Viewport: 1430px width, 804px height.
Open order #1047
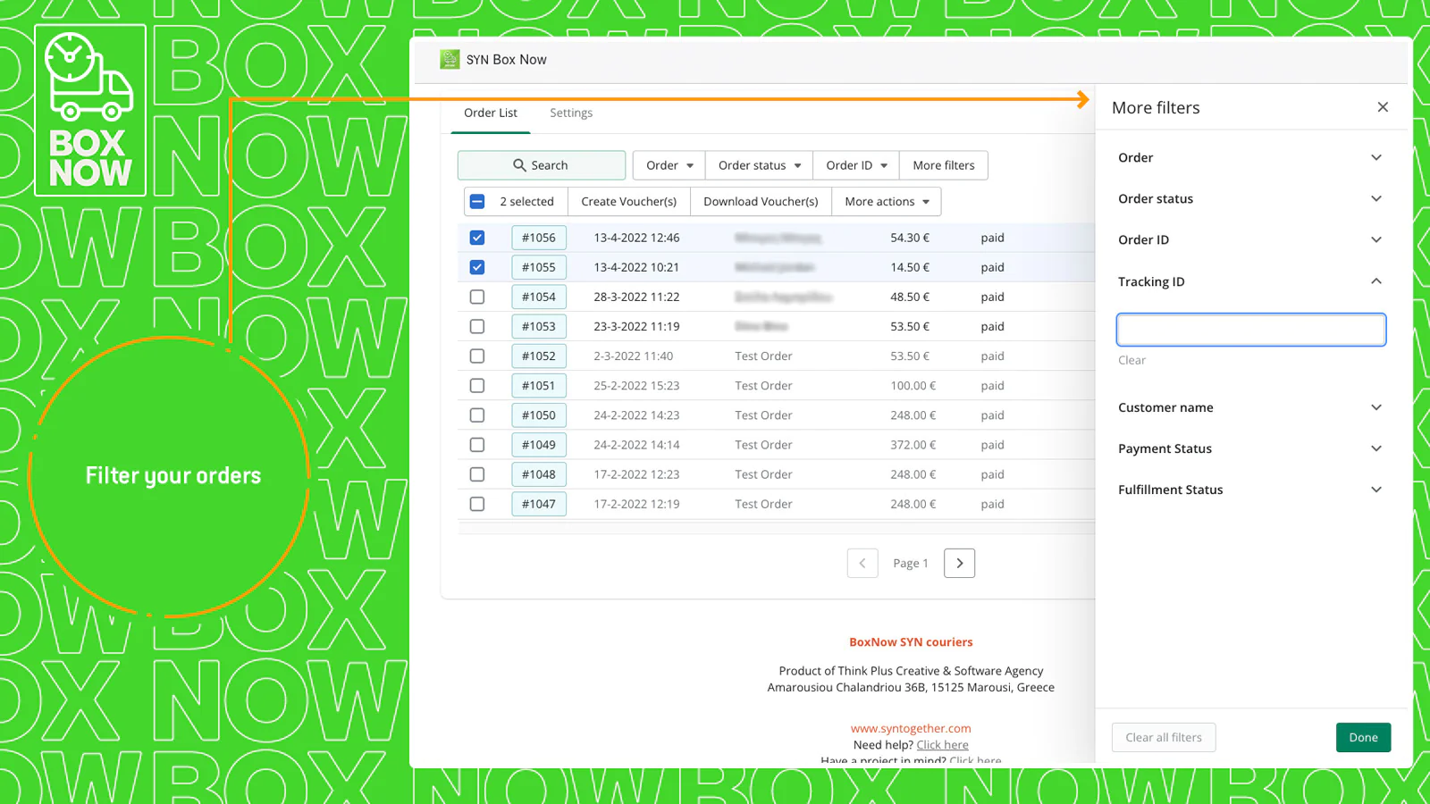click(539, 504)
